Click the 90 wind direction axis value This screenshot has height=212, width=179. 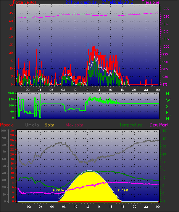[x=12, y=112]
